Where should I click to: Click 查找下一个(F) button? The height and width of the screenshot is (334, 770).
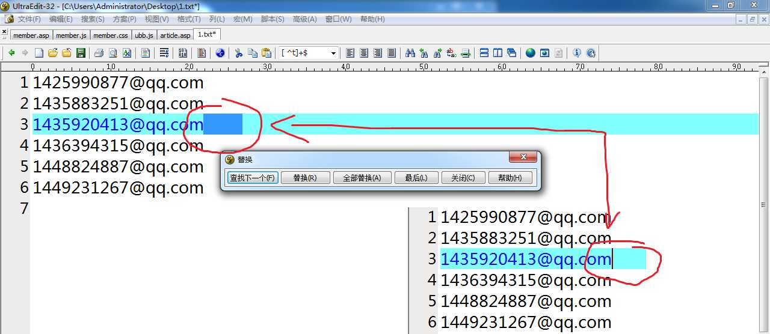click(253, 178)
